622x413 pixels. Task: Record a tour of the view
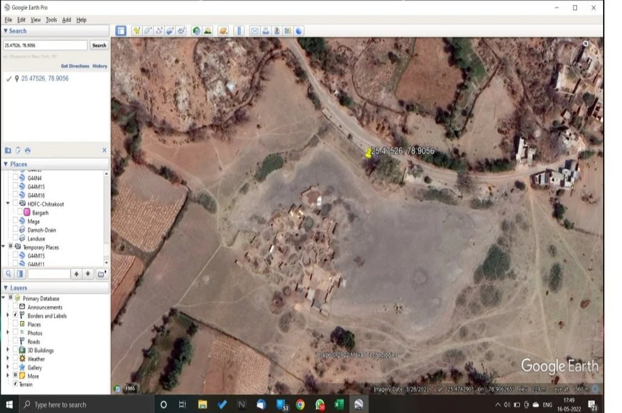click(180, 30)
